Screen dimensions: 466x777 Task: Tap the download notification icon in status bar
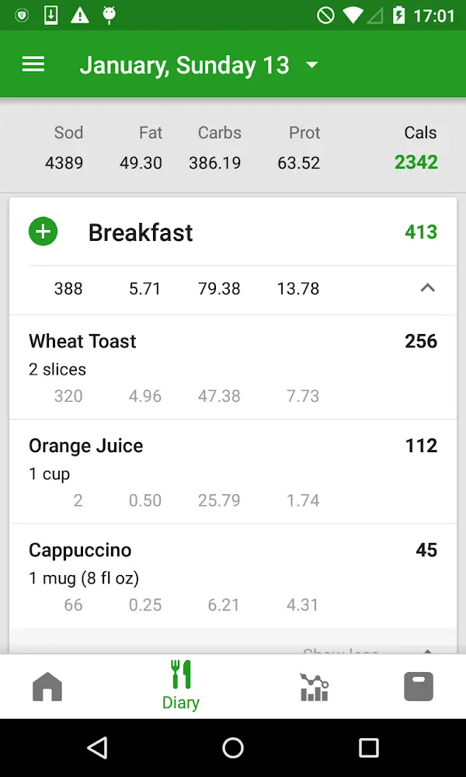[x=50, y=16]
